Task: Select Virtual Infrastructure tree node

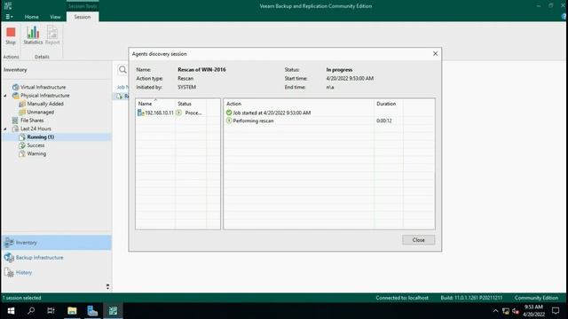Action: 43,87
